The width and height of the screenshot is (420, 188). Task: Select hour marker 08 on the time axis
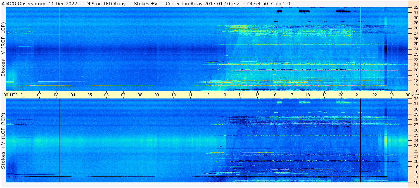click(140, 95)
